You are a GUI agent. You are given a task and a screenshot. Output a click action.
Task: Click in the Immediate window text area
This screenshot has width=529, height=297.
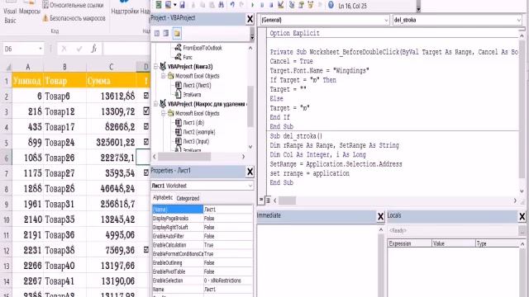(317, 260)
